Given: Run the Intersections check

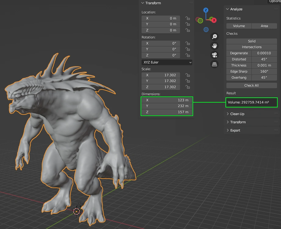Looking at the screenshot, I should coord(252,47).
